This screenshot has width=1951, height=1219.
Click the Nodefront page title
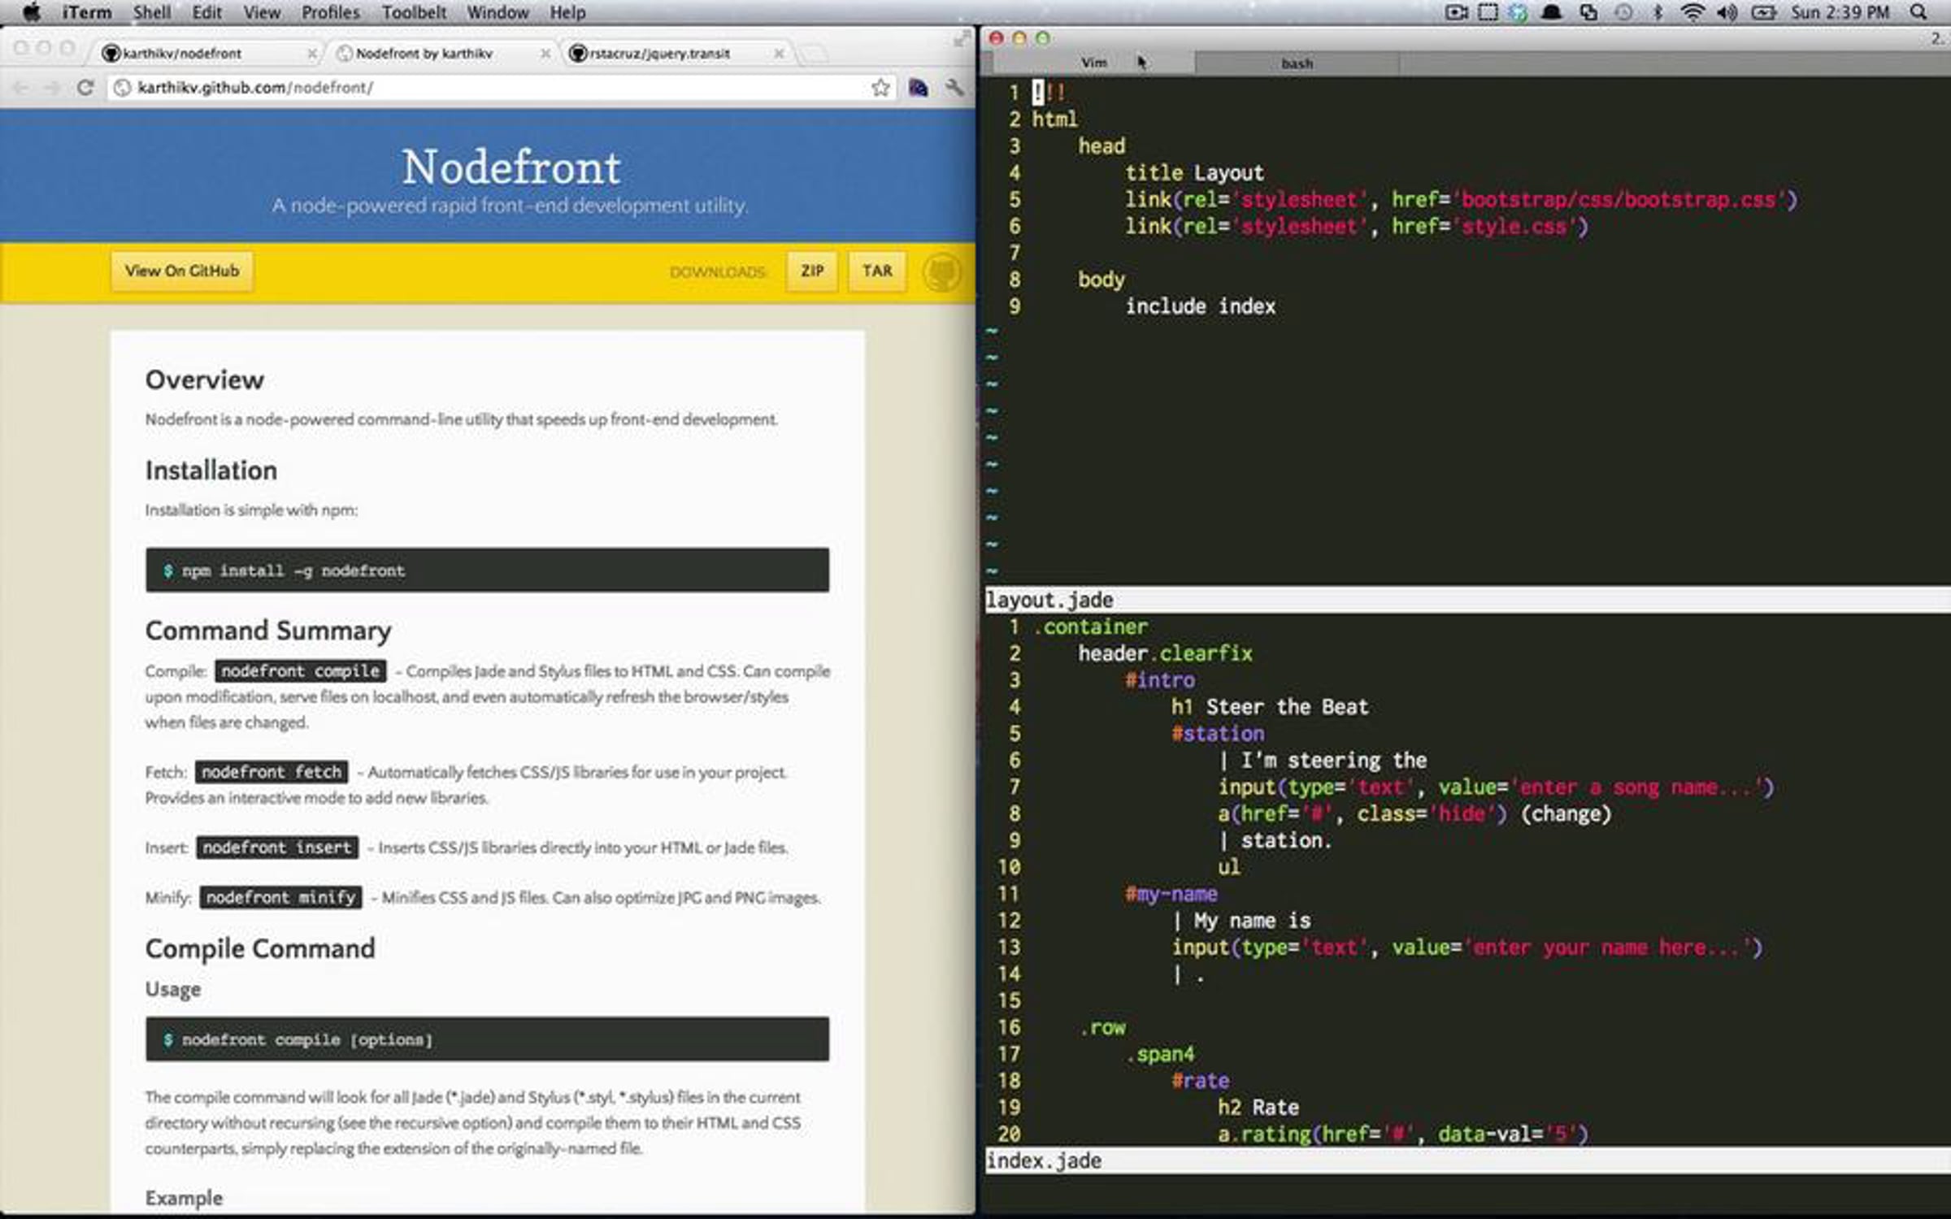click(x=511, y=167)
